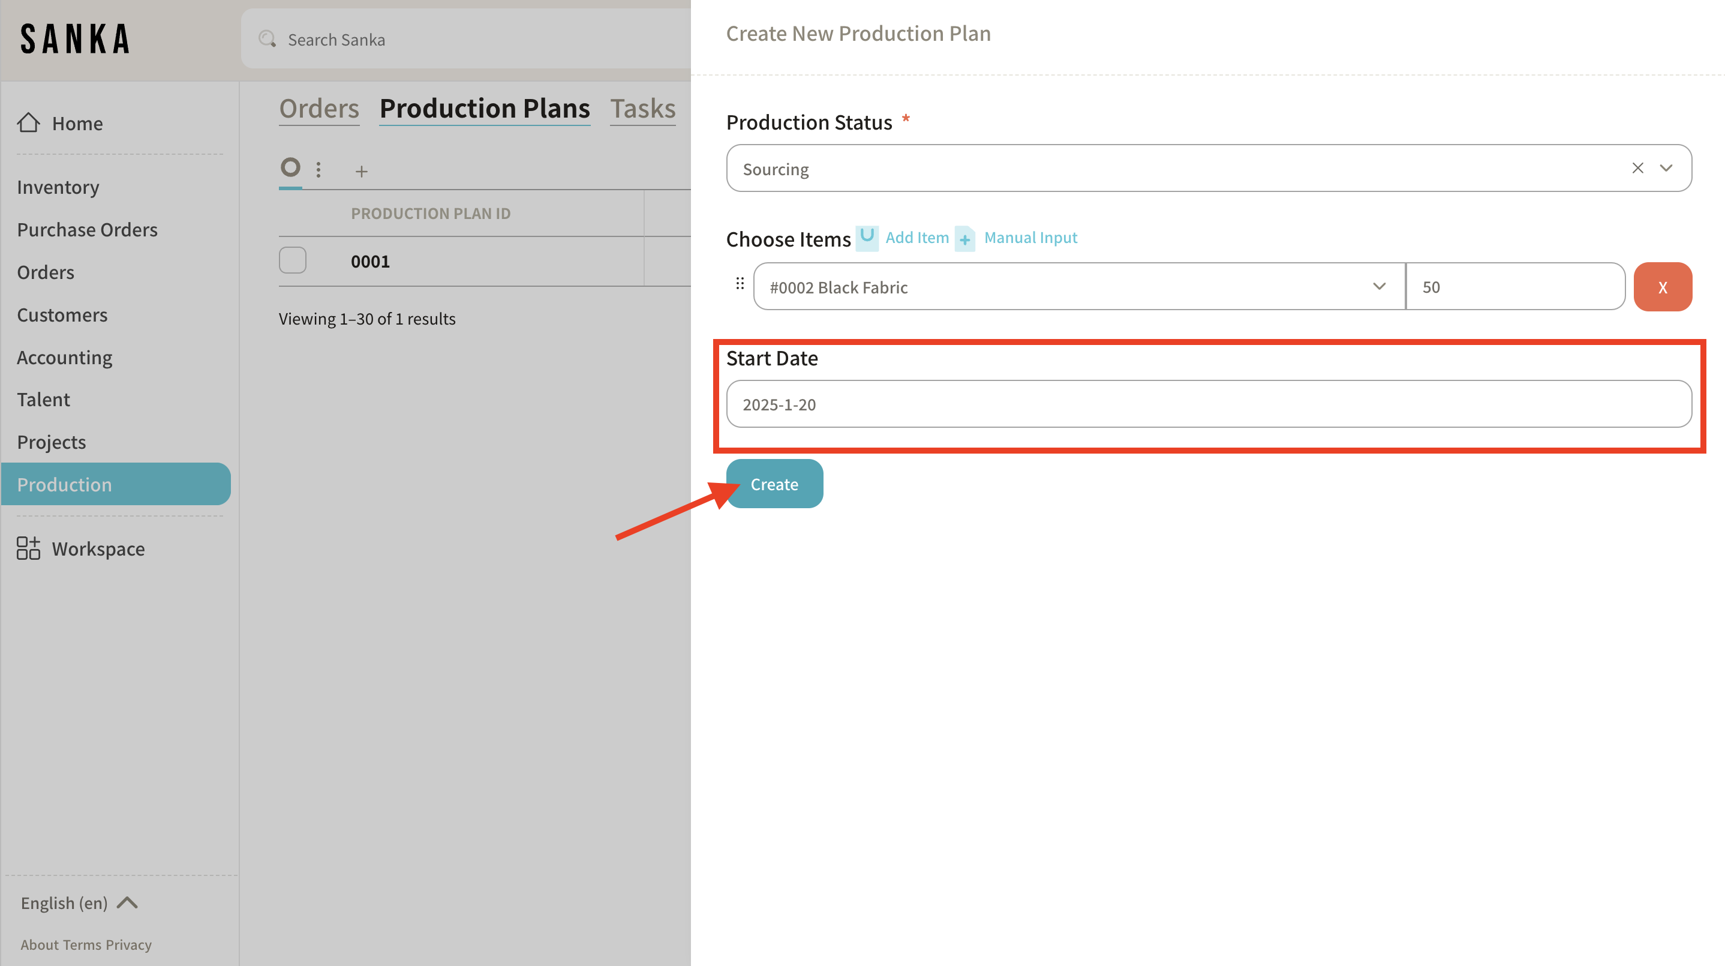Clear the Sourcing status selection
The width and height of the screenshot is (1725, 966).
pos(1637,168)
